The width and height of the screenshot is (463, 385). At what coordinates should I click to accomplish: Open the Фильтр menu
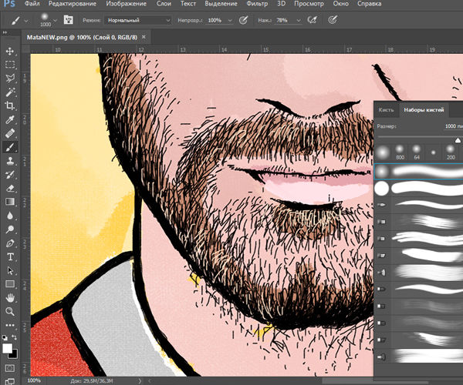coord(257,4)
